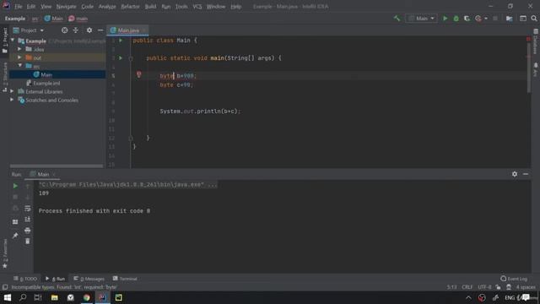Run the class from line 1 gutter arrow
540x304 pixels.
coord(121,41)
